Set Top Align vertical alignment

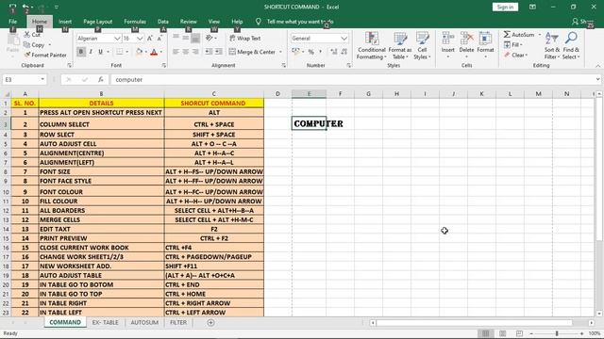click(176, 38)
